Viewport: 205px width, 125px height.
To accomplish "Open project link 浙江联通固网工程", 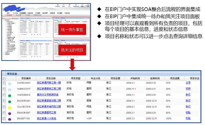I will tap(46, 112).
